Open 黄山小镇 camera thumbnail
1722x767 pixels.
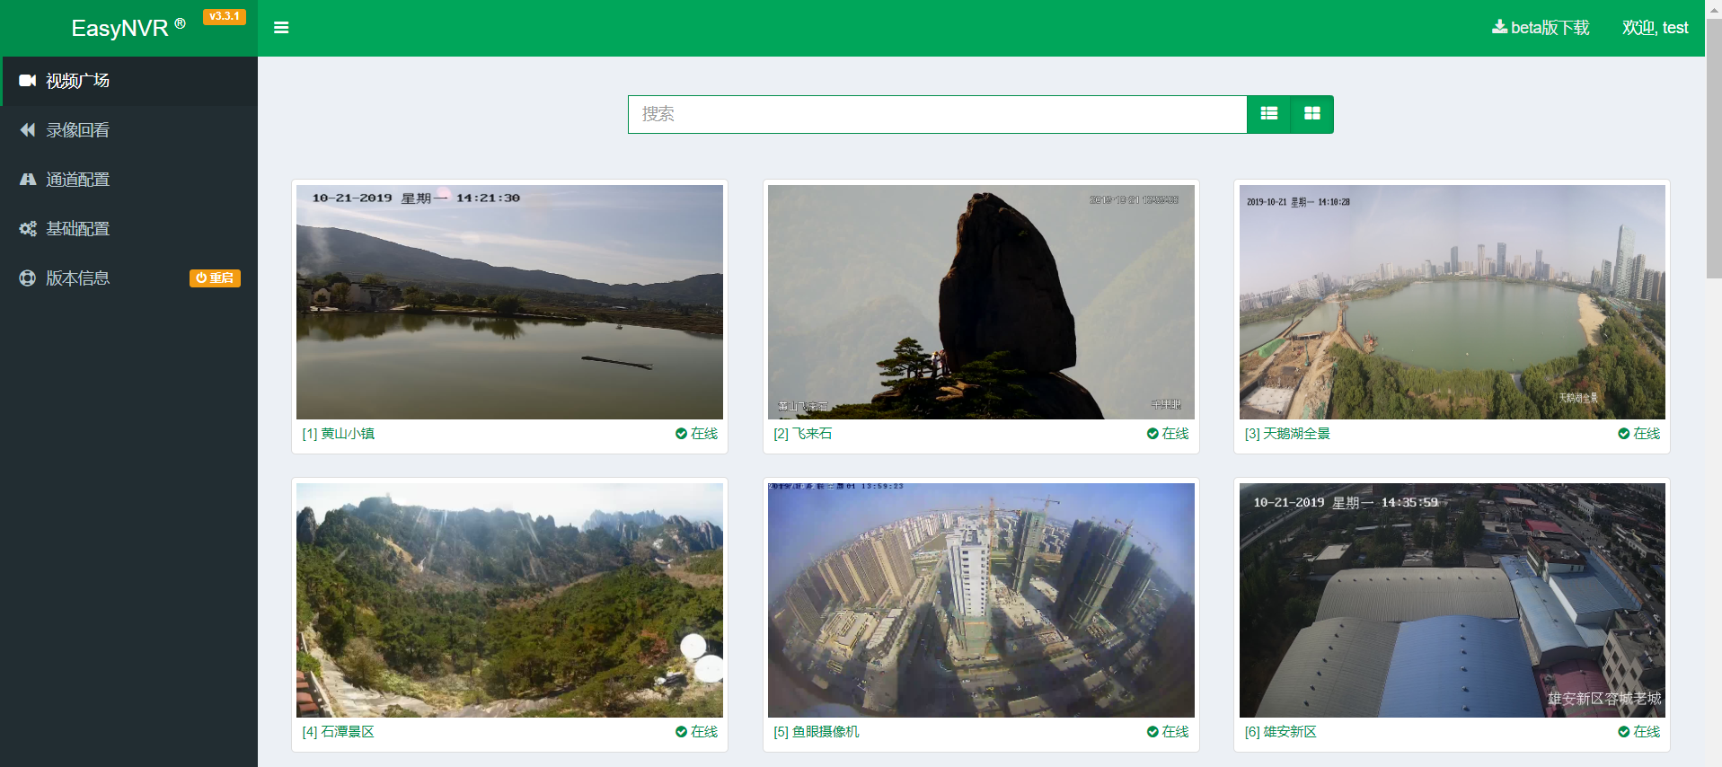coord(509,302)
